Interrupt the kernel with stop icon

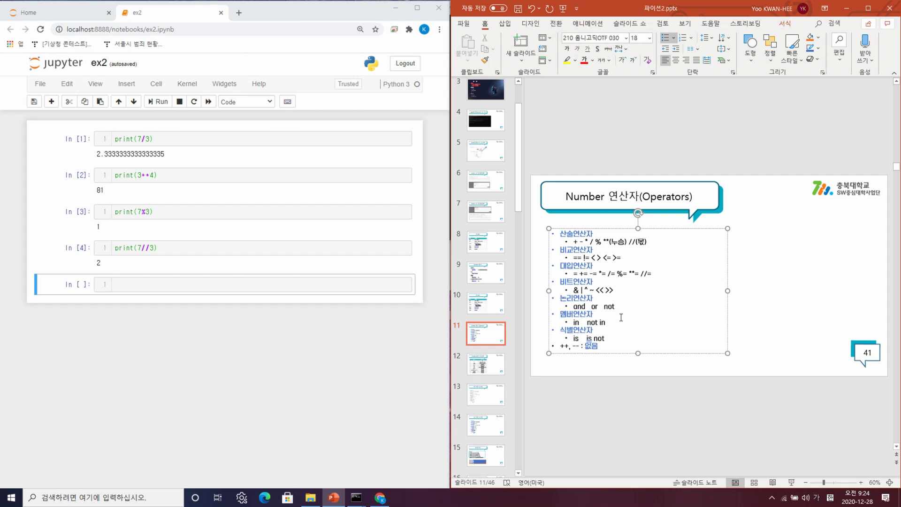pyautogui.click(x=179, y=101)
